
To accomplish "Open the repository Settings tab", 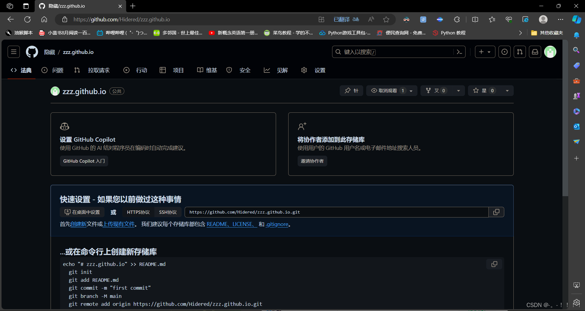I will point(313,70).
